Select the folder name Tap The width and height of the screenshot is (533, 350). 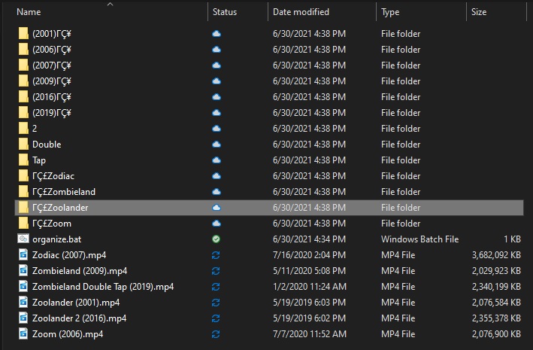39,160
